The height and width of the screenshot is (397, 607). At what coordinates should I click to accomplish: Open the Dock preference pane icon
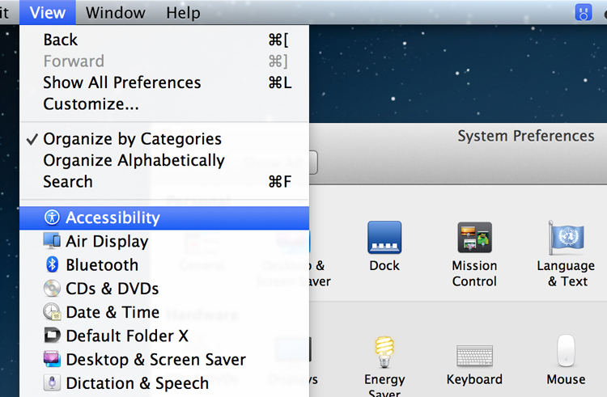(384, 238)
